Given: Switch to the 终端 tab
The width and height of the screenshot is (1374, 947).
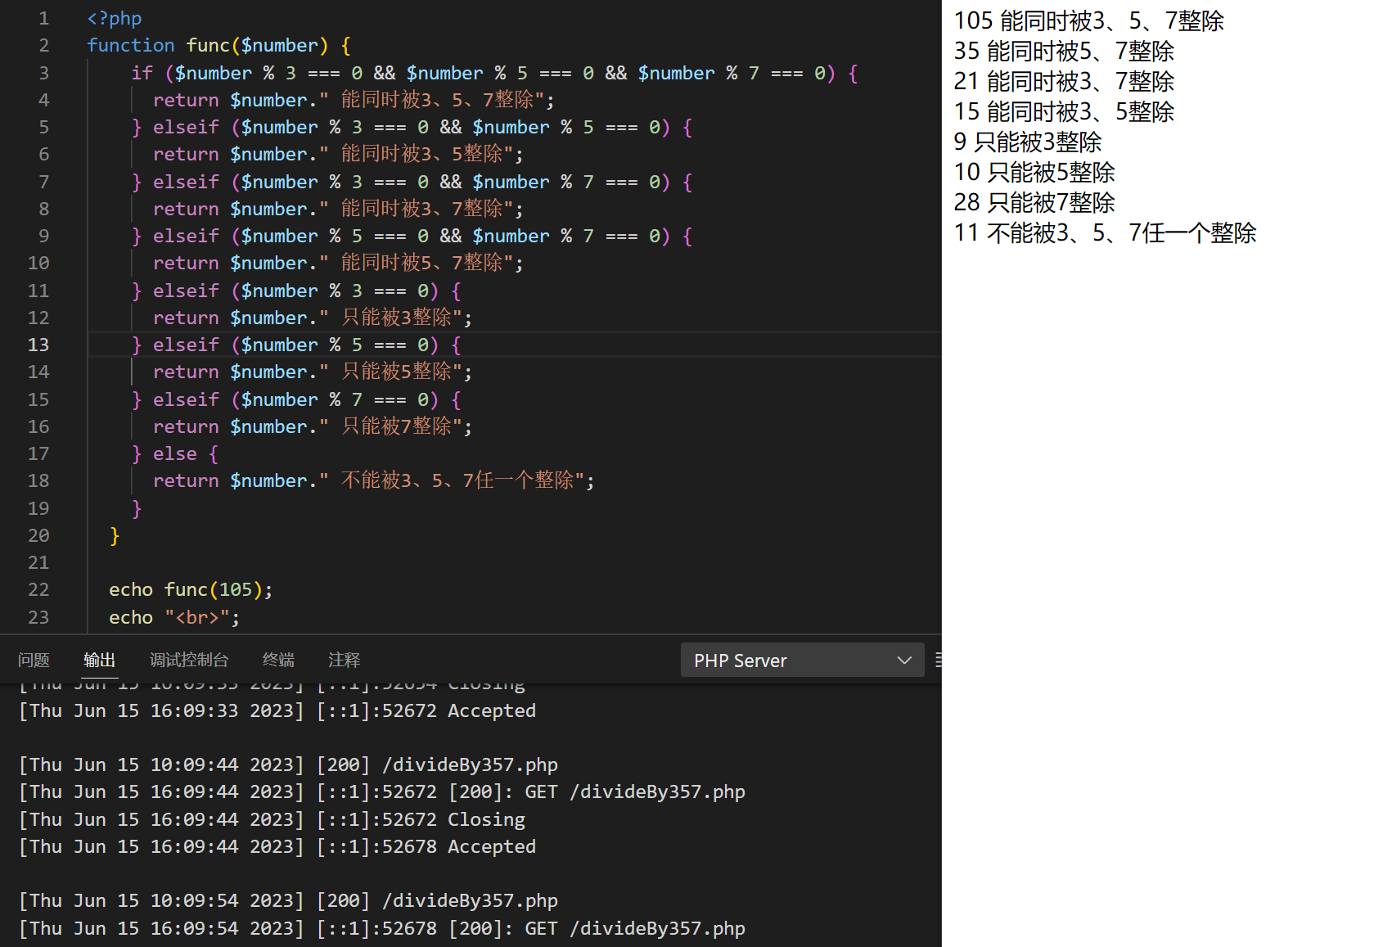Looking at the screenshot, I should click(x=278, y=660).
